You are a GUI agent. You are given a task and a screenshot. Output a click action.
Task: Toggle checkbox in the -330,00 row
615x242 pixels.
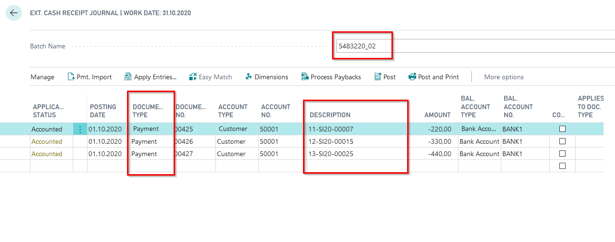[562, 141]
